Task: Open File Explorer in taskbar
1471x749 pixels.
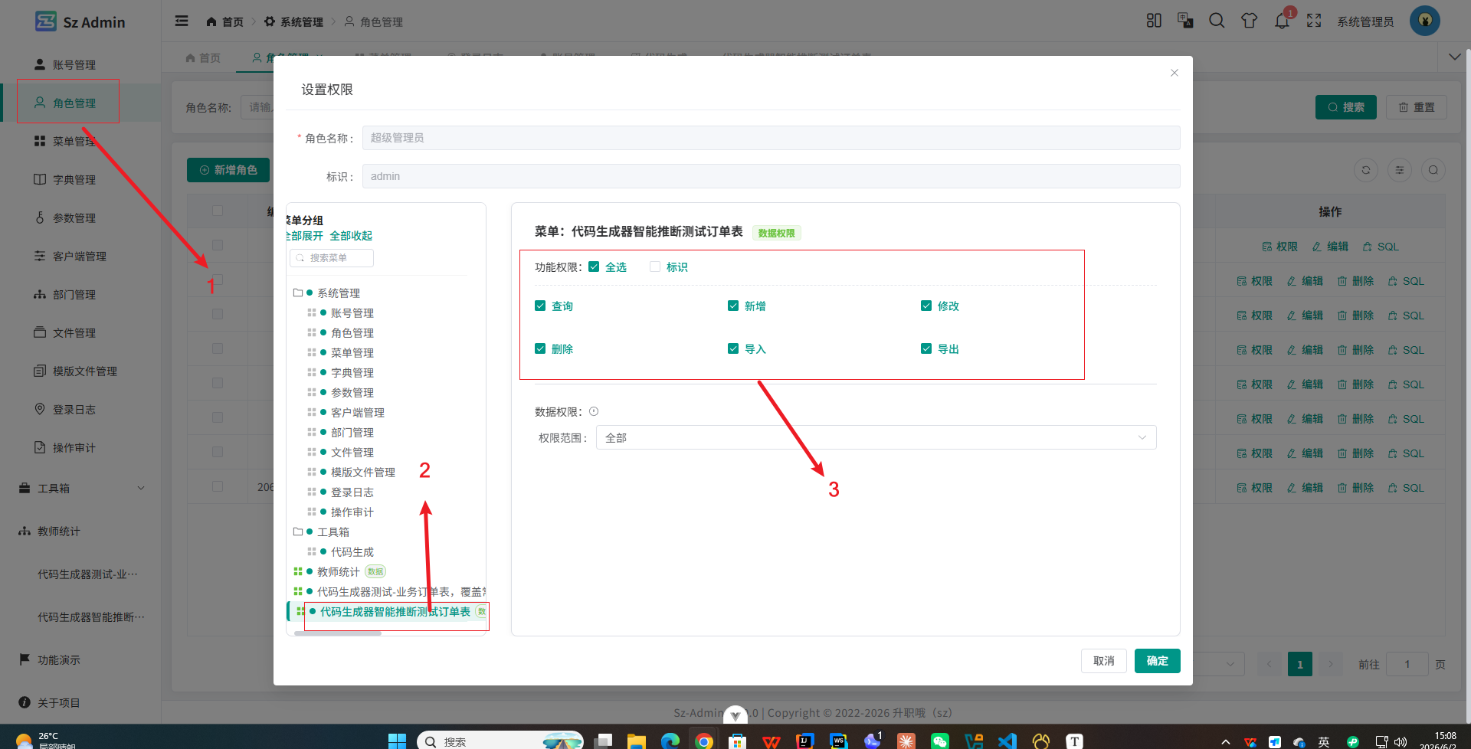Action: click(x=637, y=741)
